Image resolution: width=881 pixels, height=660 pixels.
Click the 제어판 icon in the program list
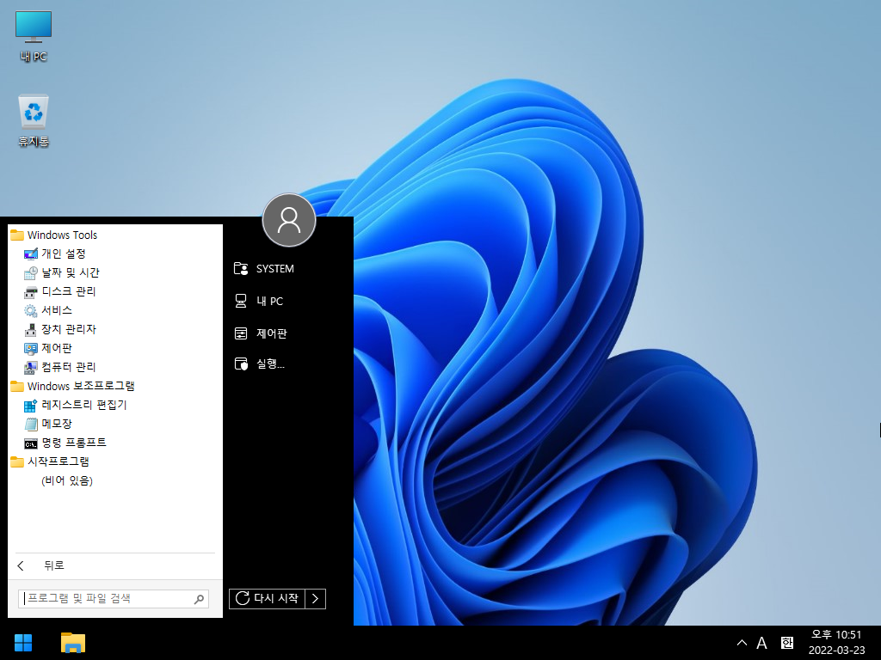pyautogui.click(x=31, y=349)
